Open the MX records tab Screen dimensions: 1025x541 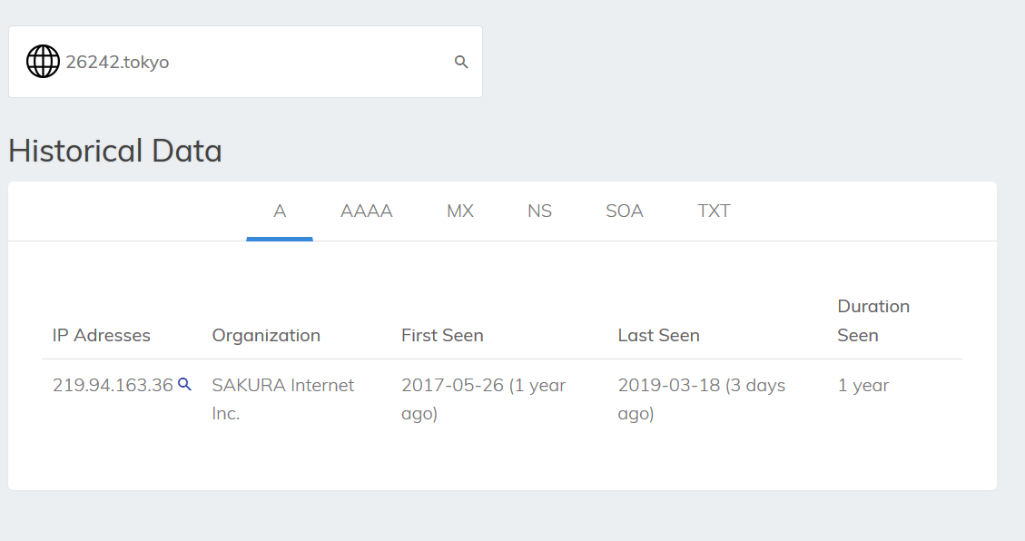460,211
